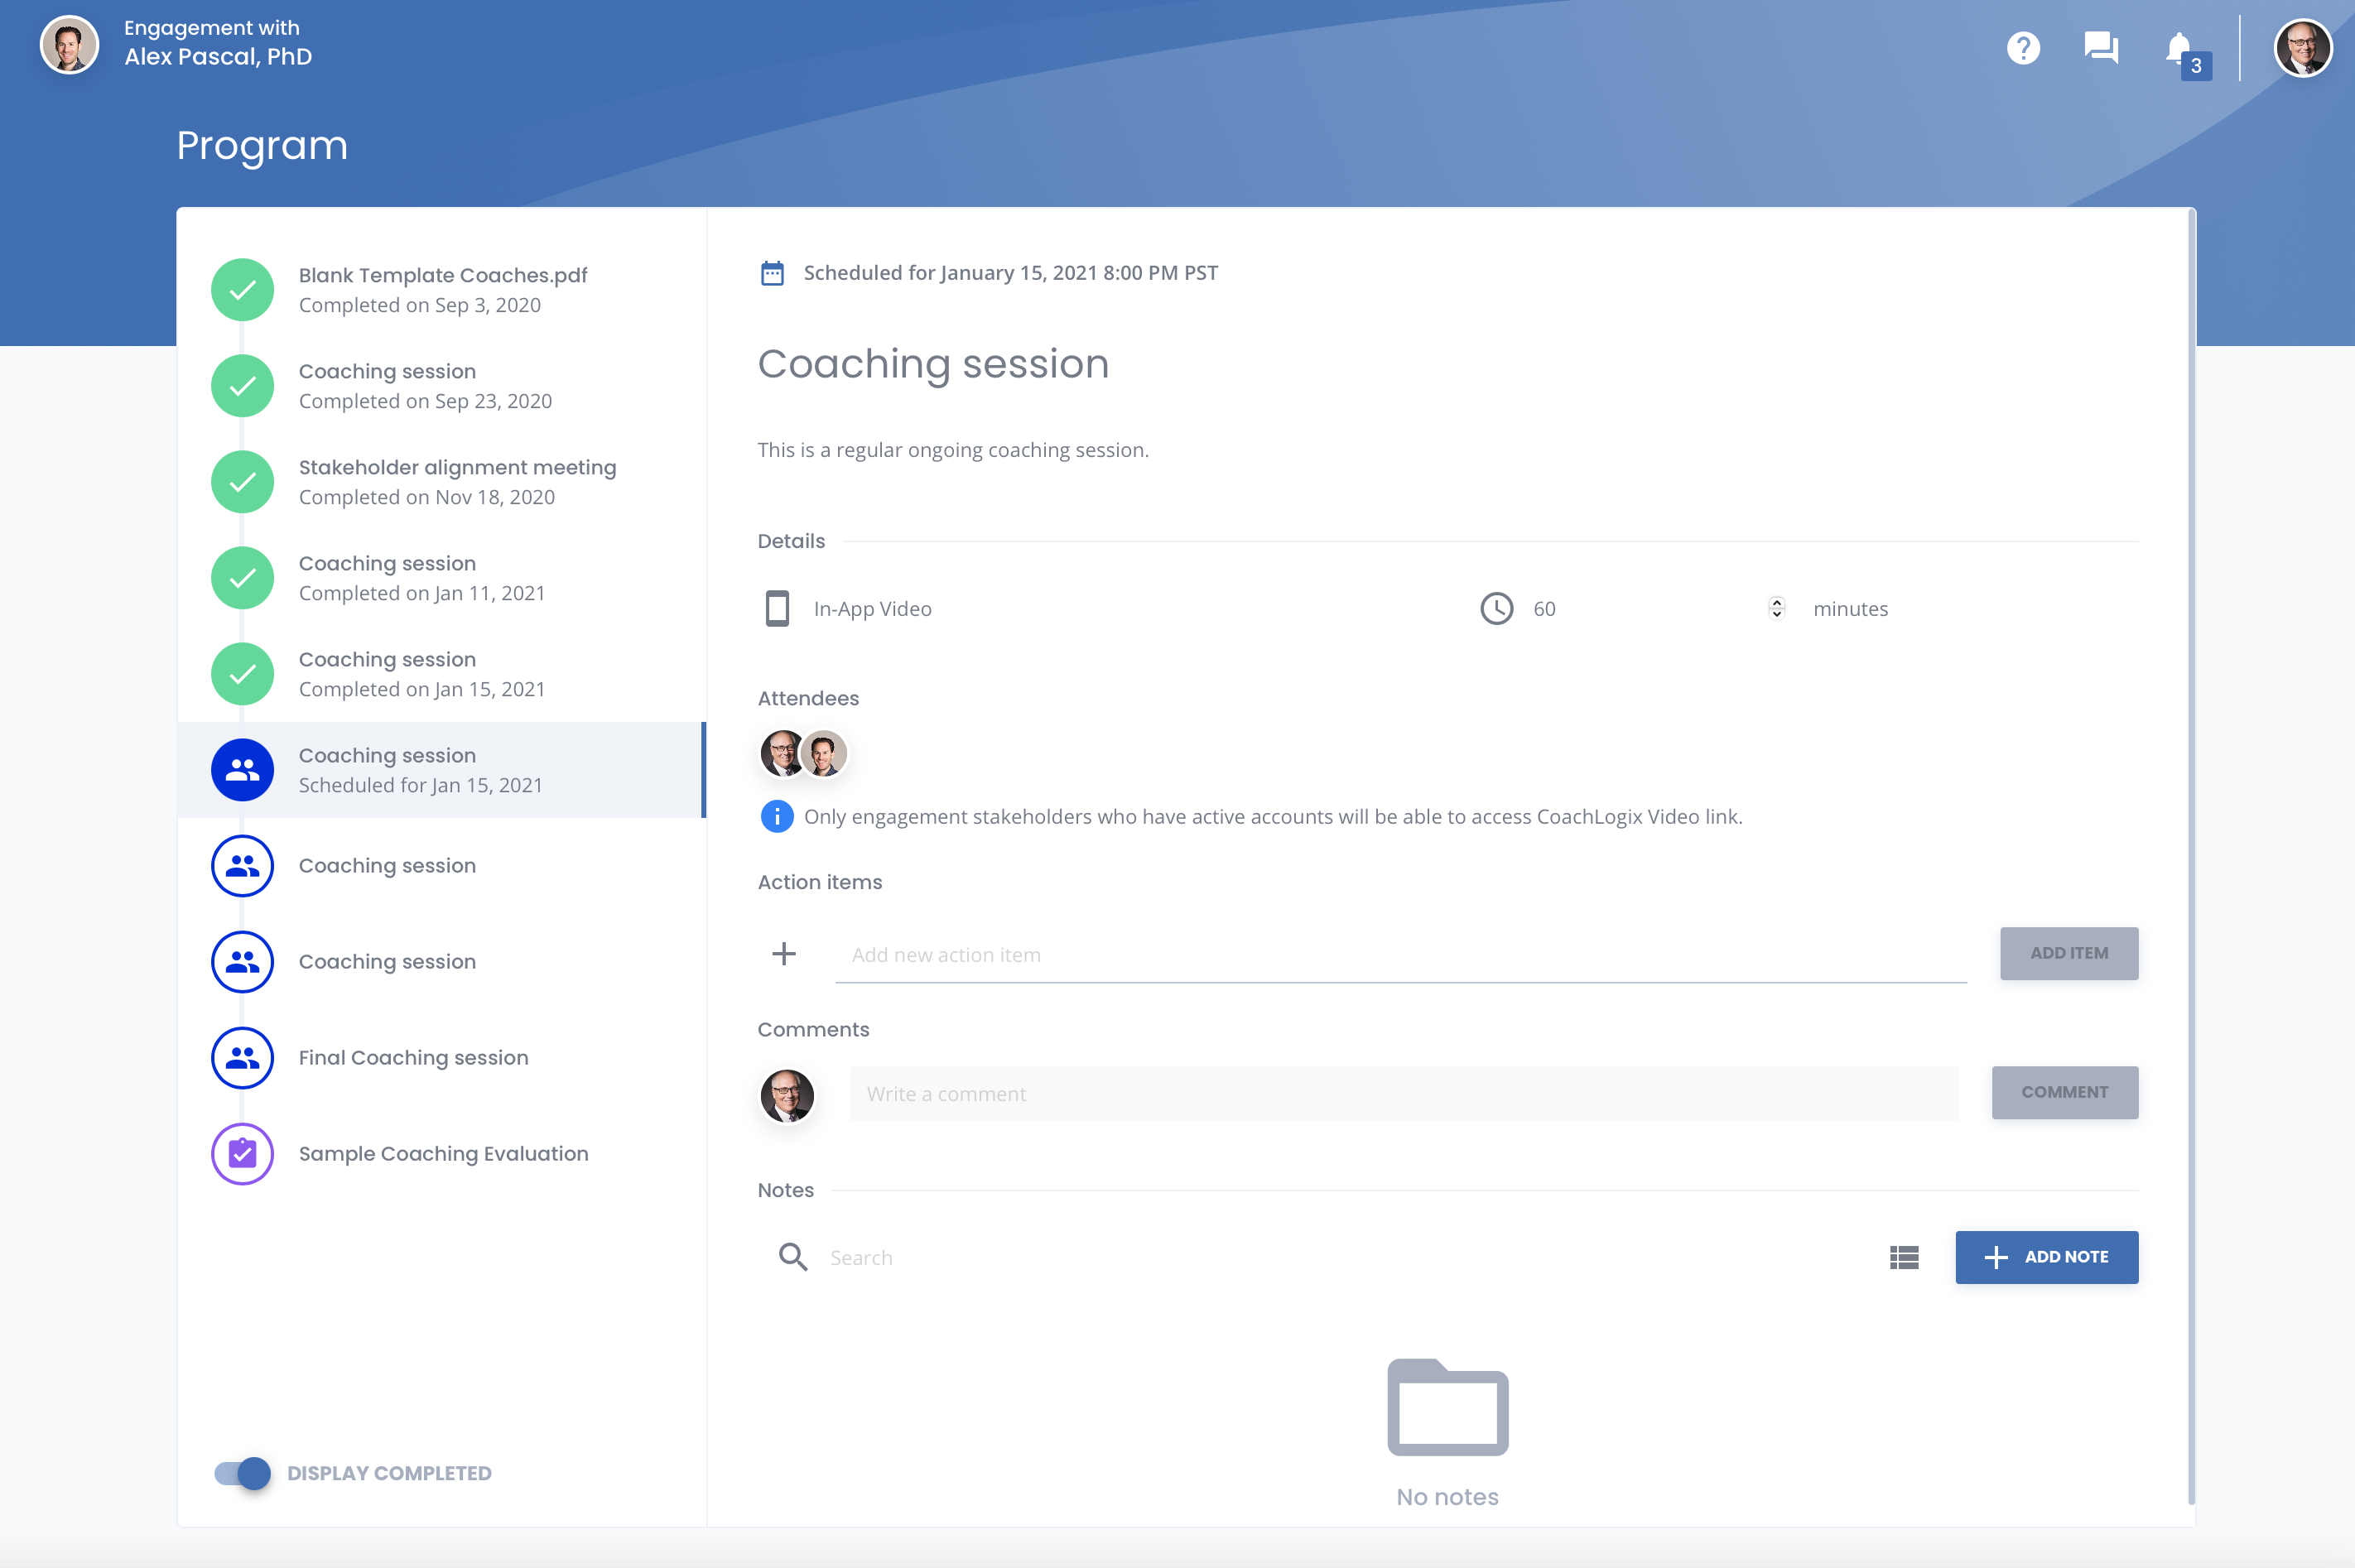Toggle the Display Completed switch
This screenshot has width=2355, height=1568.
pos(242,1473)
